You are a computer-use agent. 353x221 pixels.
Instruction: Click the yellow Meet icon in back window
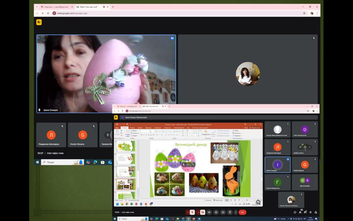[39, 22]
